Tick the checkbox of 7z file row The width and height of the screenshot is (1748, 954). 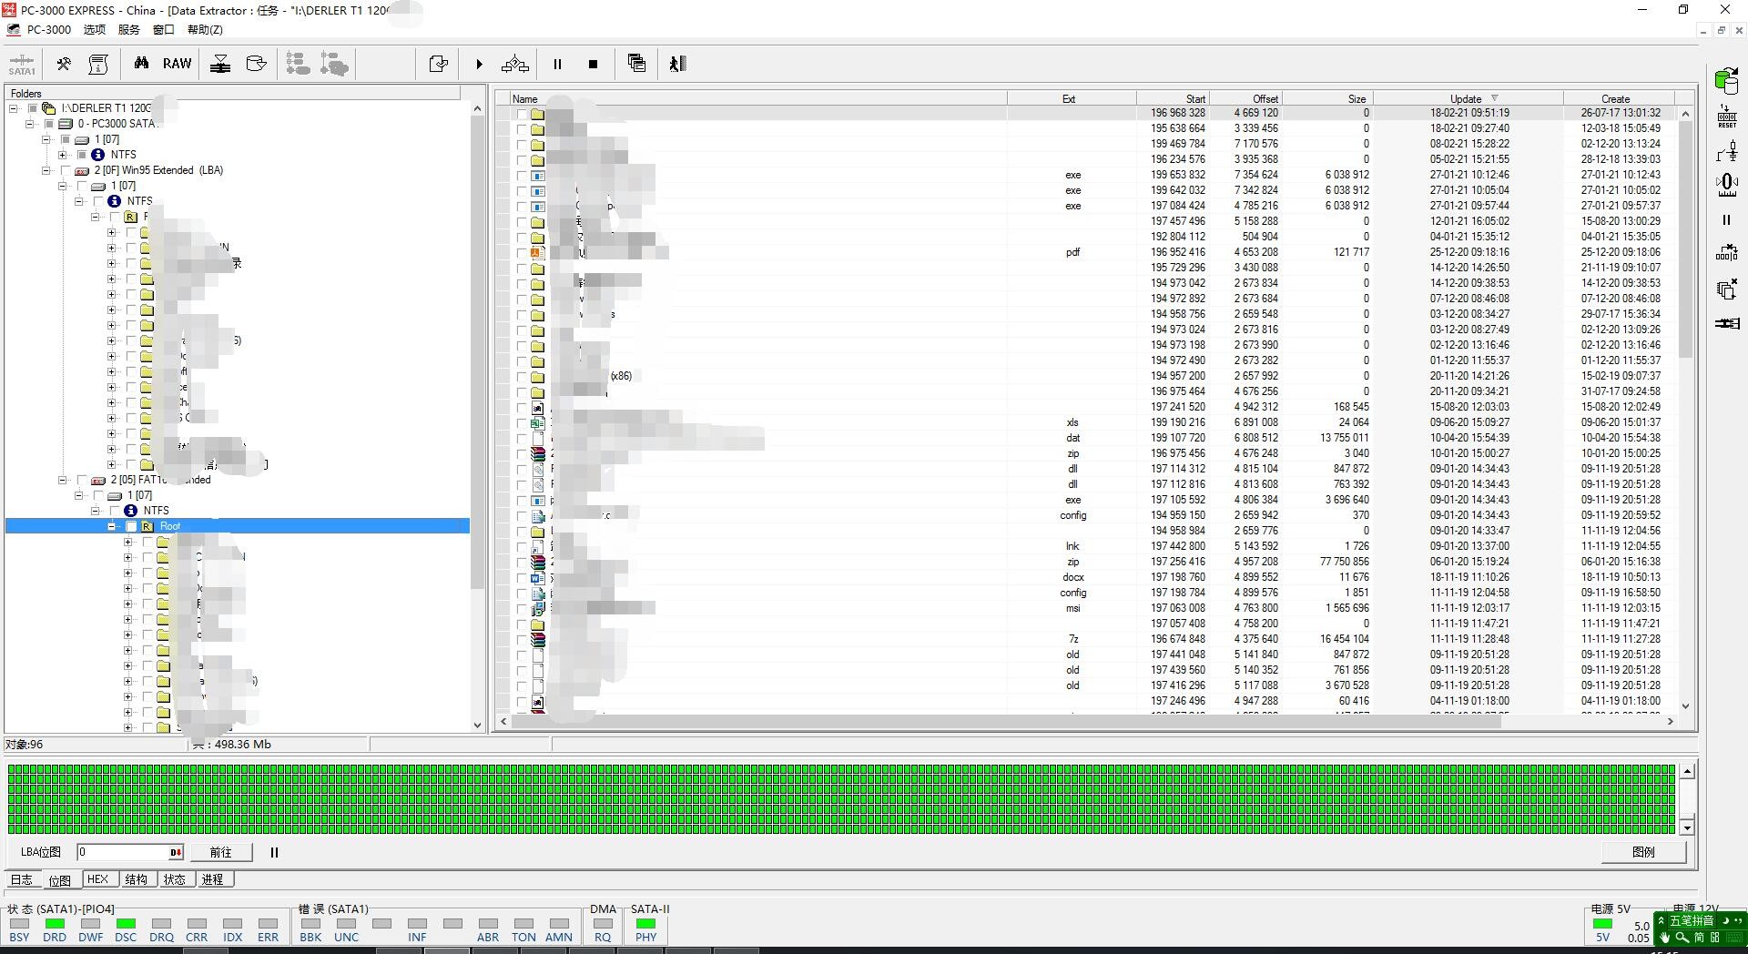pyautogui.click(x=522, y=640)
